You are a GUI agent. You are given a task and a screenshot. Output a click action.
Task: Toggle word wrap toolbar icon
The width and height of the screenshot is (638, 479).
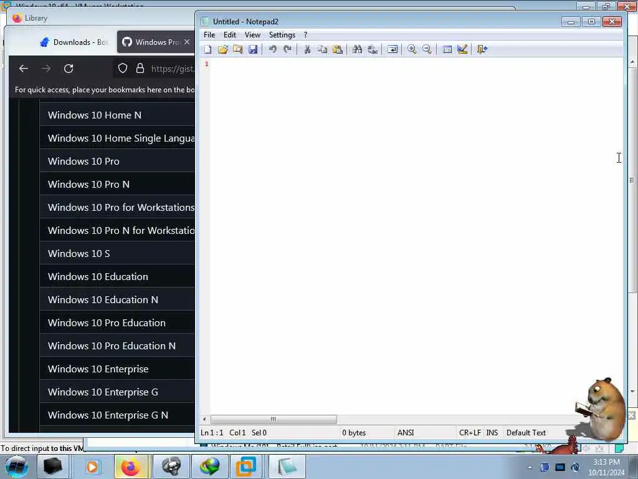[393, 49]
